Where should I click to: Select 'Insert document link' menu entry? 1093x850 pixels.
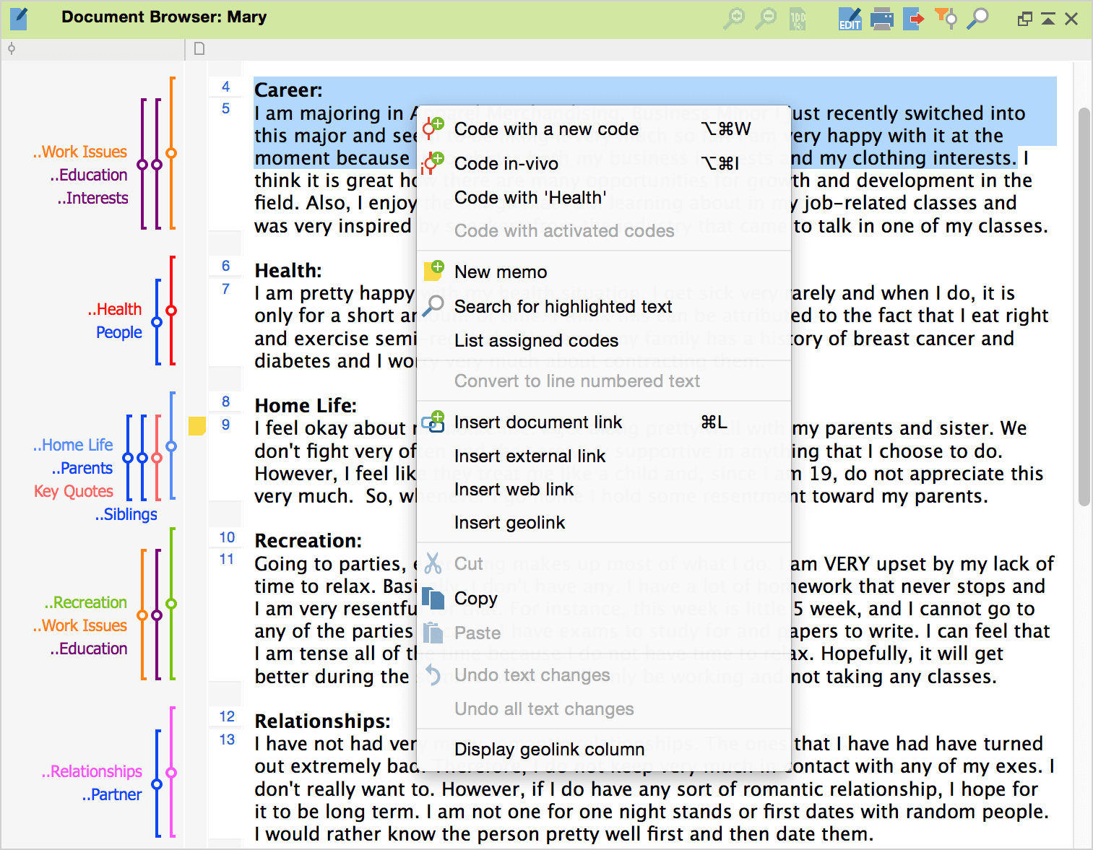(537, 422)
